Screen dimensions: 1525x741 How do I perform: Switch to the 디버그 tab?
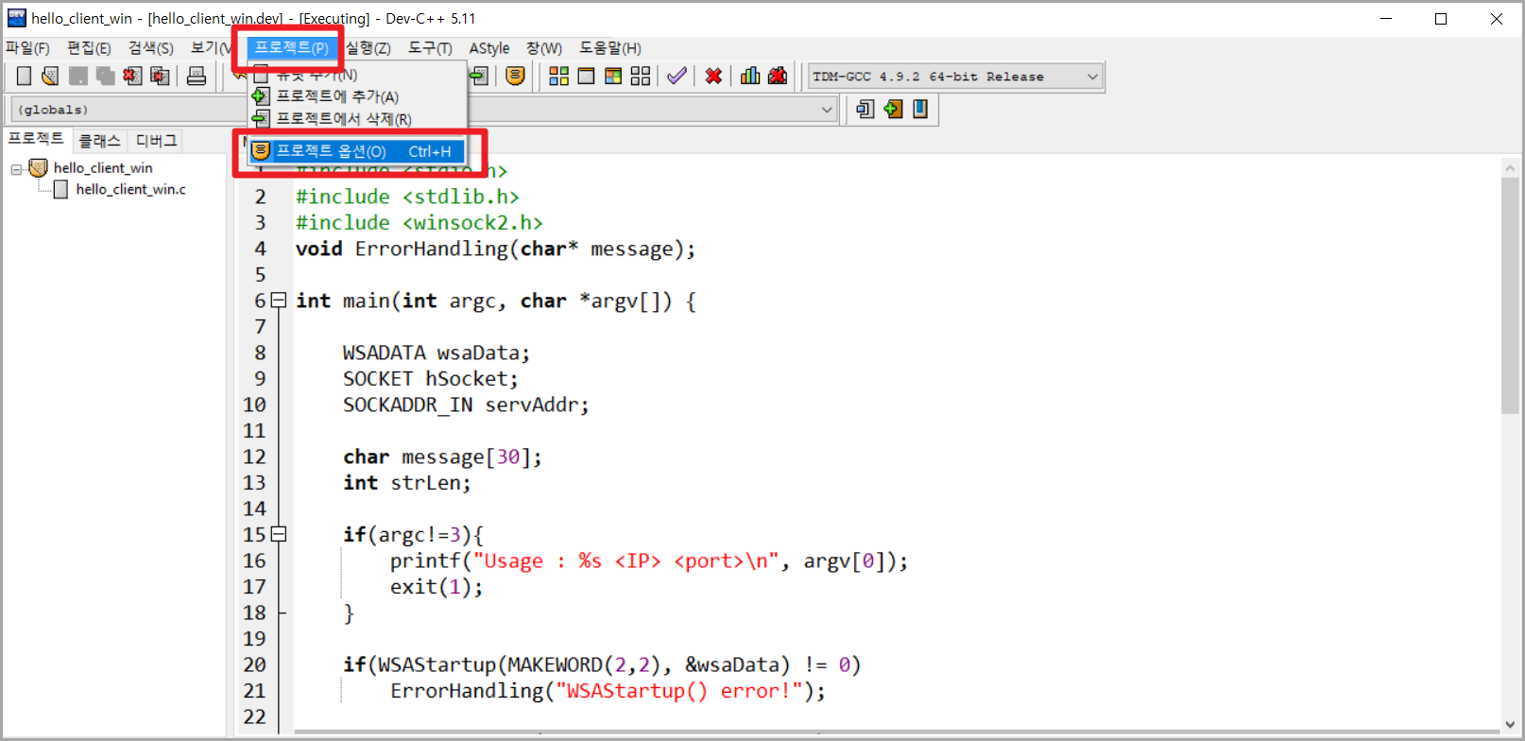pos(156,141)
